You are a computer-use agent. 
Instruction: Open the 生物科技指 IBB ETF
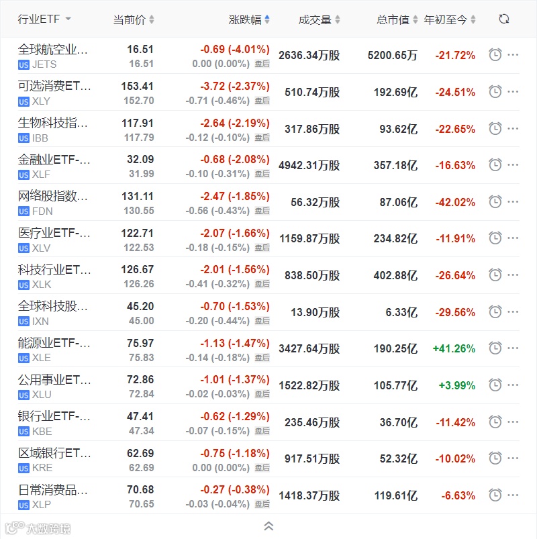[x=53, y=130]
